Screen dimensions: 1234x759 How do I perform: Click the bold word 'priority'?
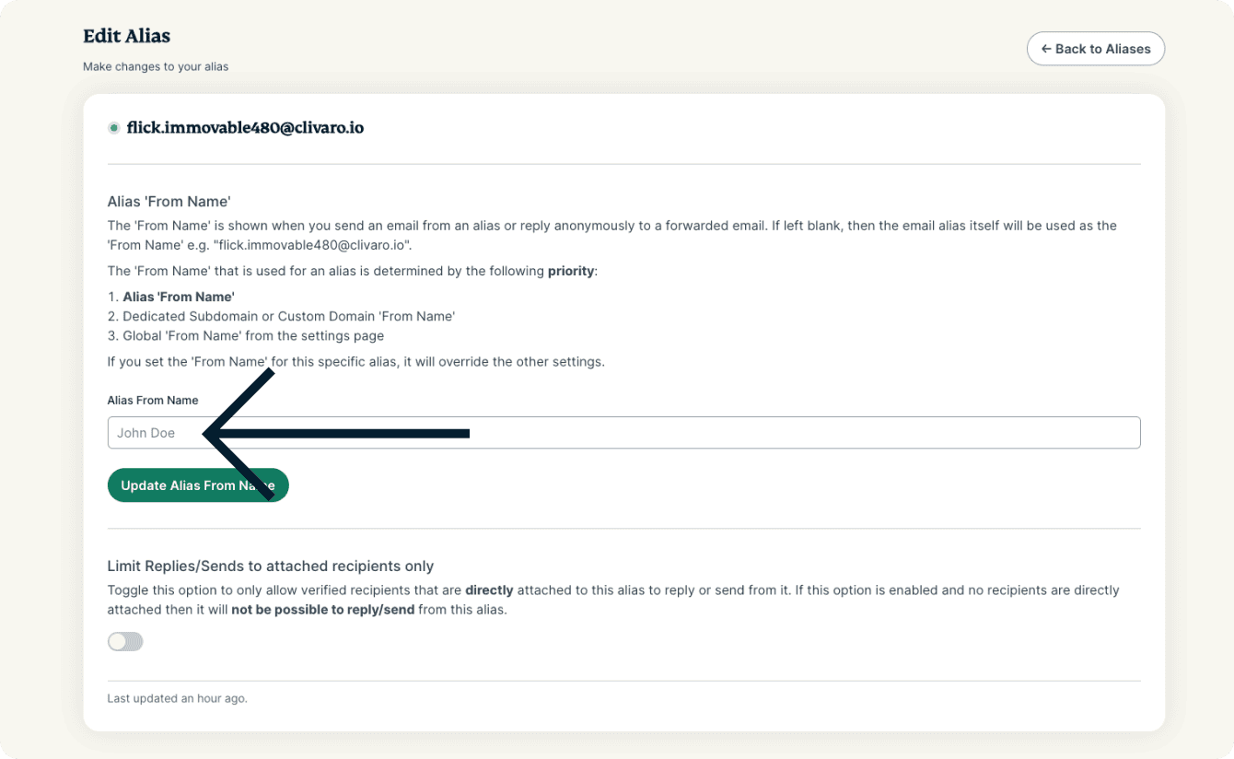571,272
